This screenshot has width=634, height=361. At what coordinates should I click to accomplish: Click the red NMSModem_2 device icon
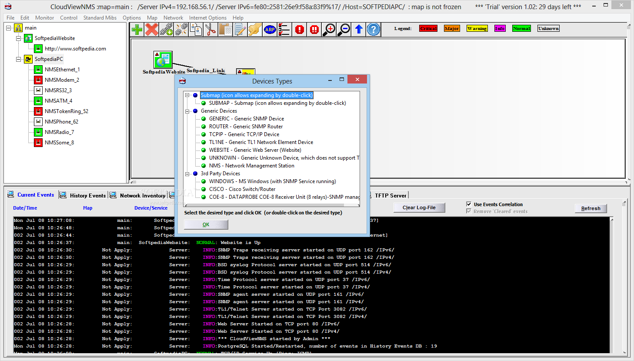click(38, 80)
